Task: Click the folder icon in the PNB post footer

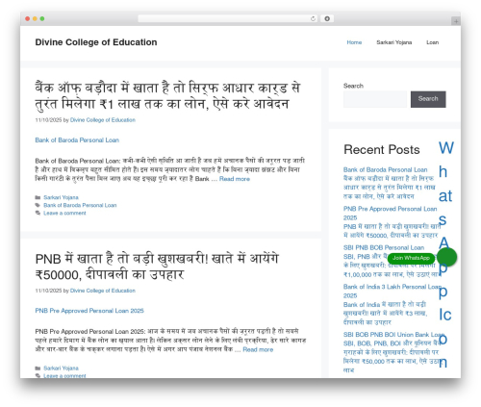Action: pyautogui.click(x=38, y=369)
